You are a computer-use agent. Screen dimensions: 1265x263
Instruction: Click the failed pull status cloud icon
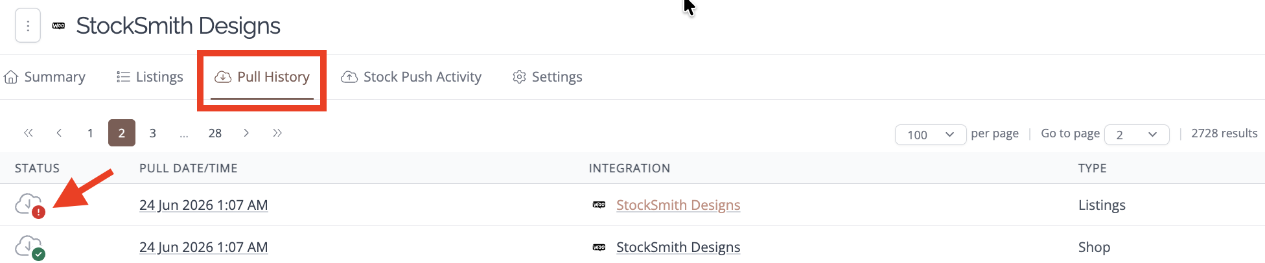(30, 205)
